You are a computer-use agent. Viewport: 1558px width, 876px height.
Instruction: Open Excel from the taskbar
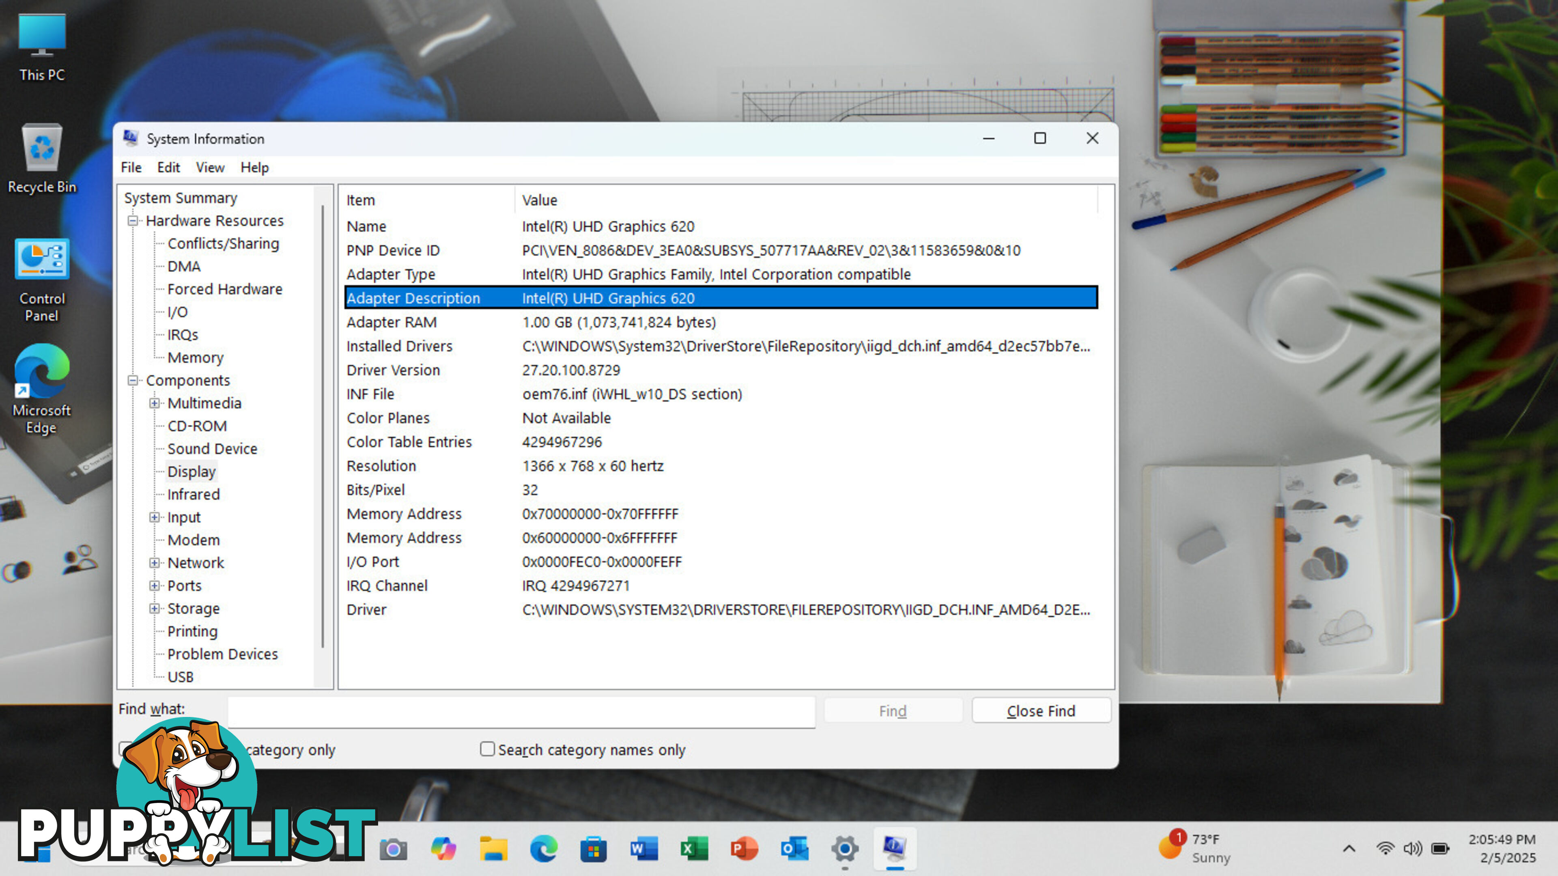tap(694, 849)
